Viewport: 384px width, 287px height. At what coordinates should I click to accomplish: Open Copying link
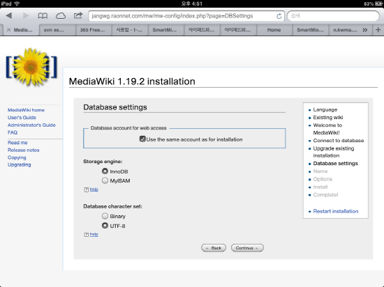pyautogui.click(x=17, y=157)
